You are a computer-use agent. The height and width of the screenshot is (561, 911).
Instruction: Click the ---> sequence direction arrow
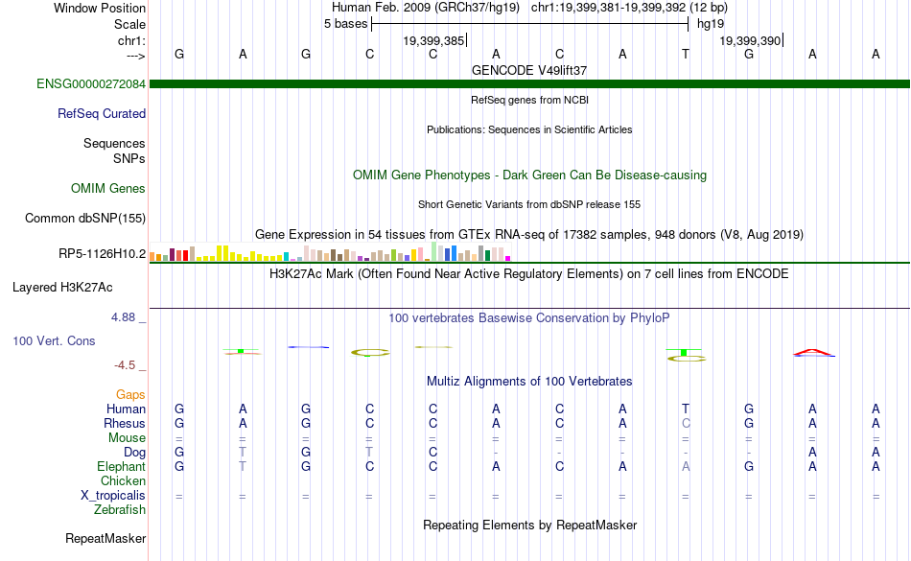point(135,56)
